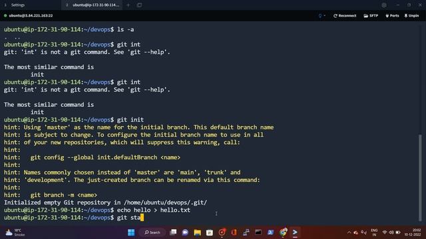
Task: Open the Office icon on taskbar
Action: 234,232
